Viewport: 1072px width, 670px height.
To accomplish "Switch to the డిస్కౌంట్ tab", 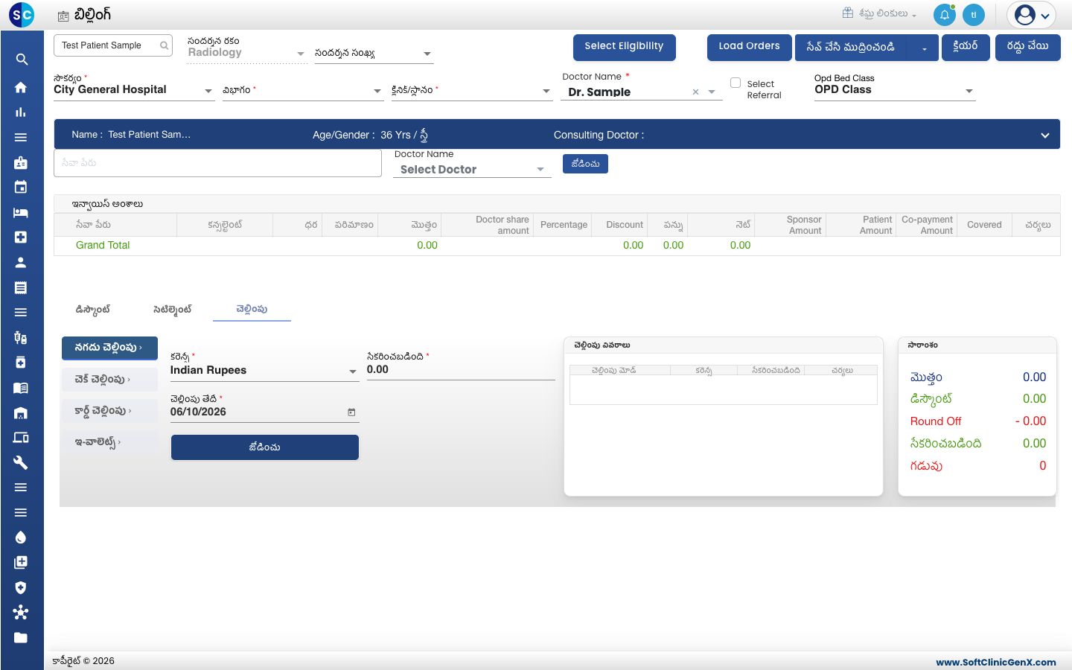I will tap(93, 309).
